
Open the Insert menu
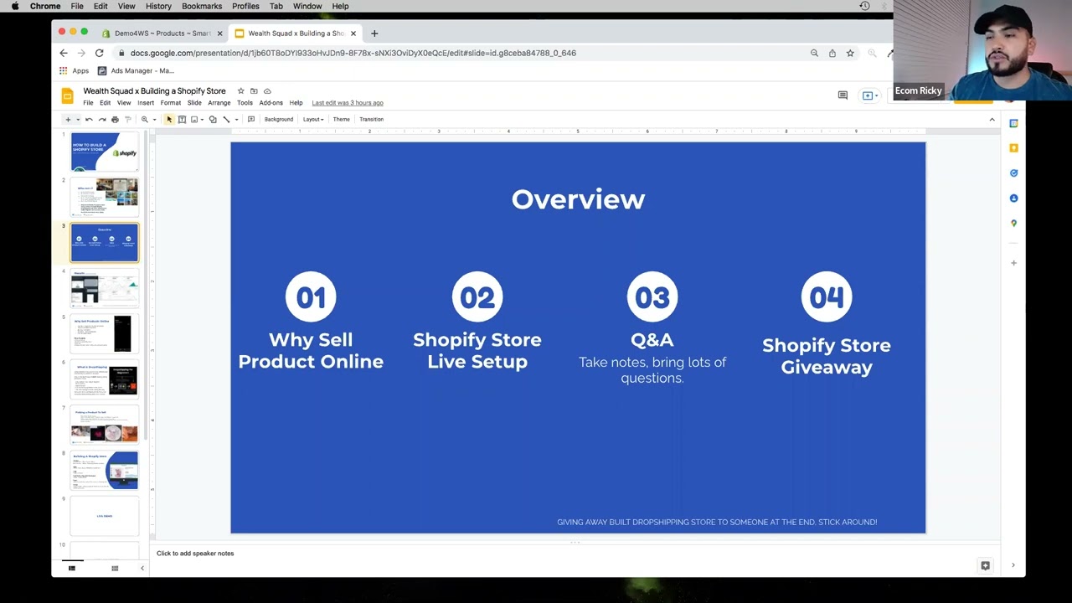coord(146,103)
